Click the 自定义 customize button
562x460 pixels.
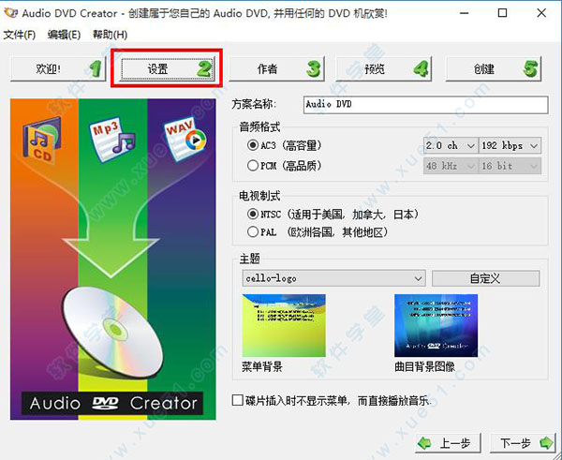click(x=485, y=278)
